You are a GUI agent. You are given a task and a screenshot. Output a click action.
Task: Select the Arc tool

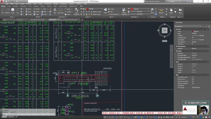[17, 11]
